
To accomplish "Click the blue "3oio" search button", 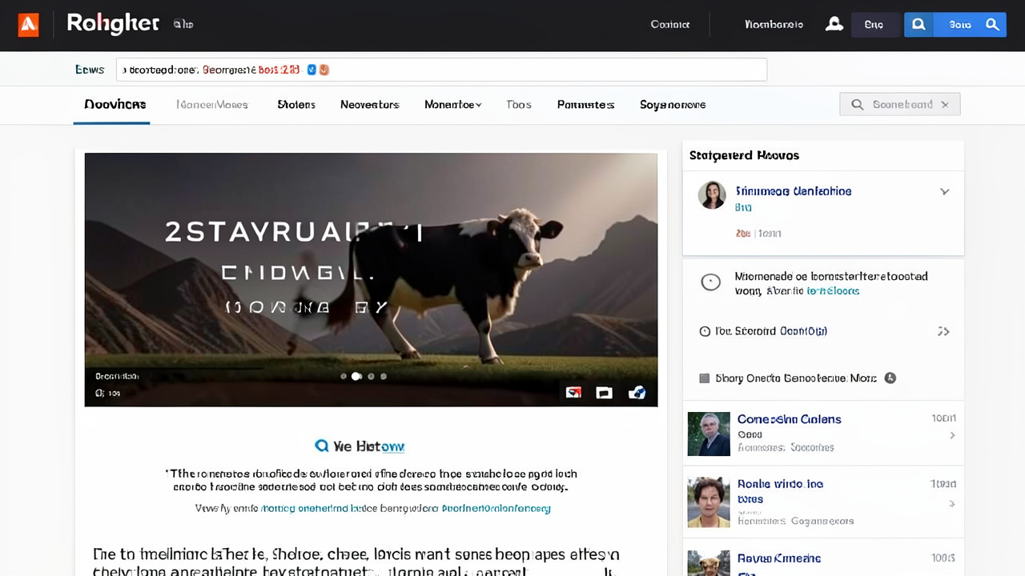I will tap(969, 25).
